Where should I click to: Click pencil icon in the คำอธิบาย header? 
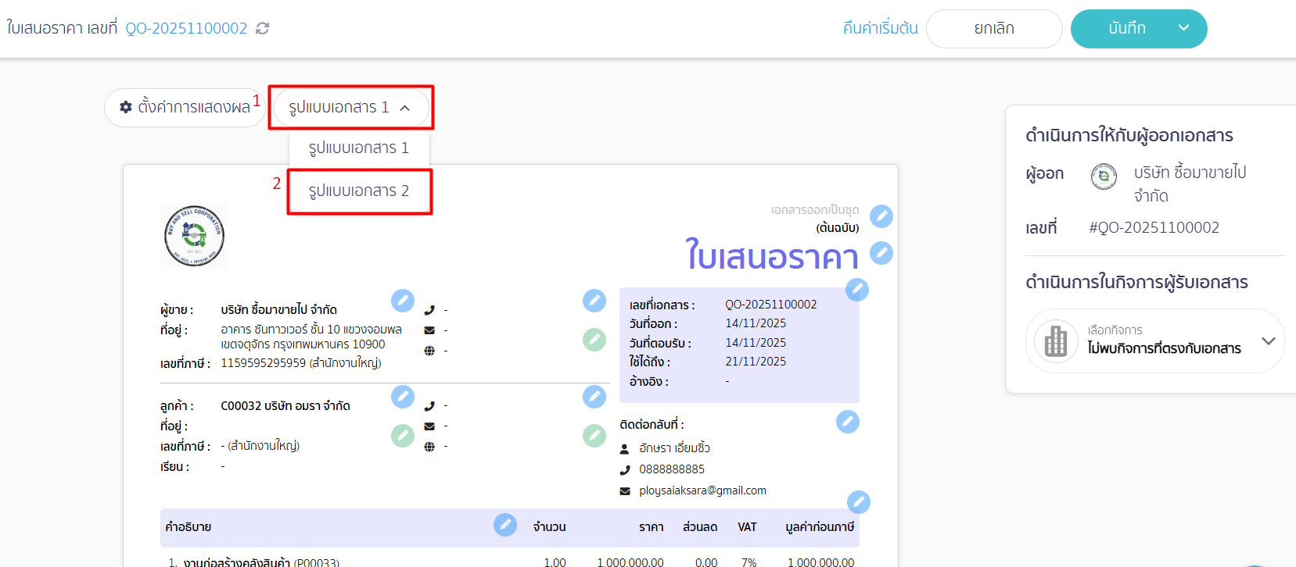coord(505,525)
